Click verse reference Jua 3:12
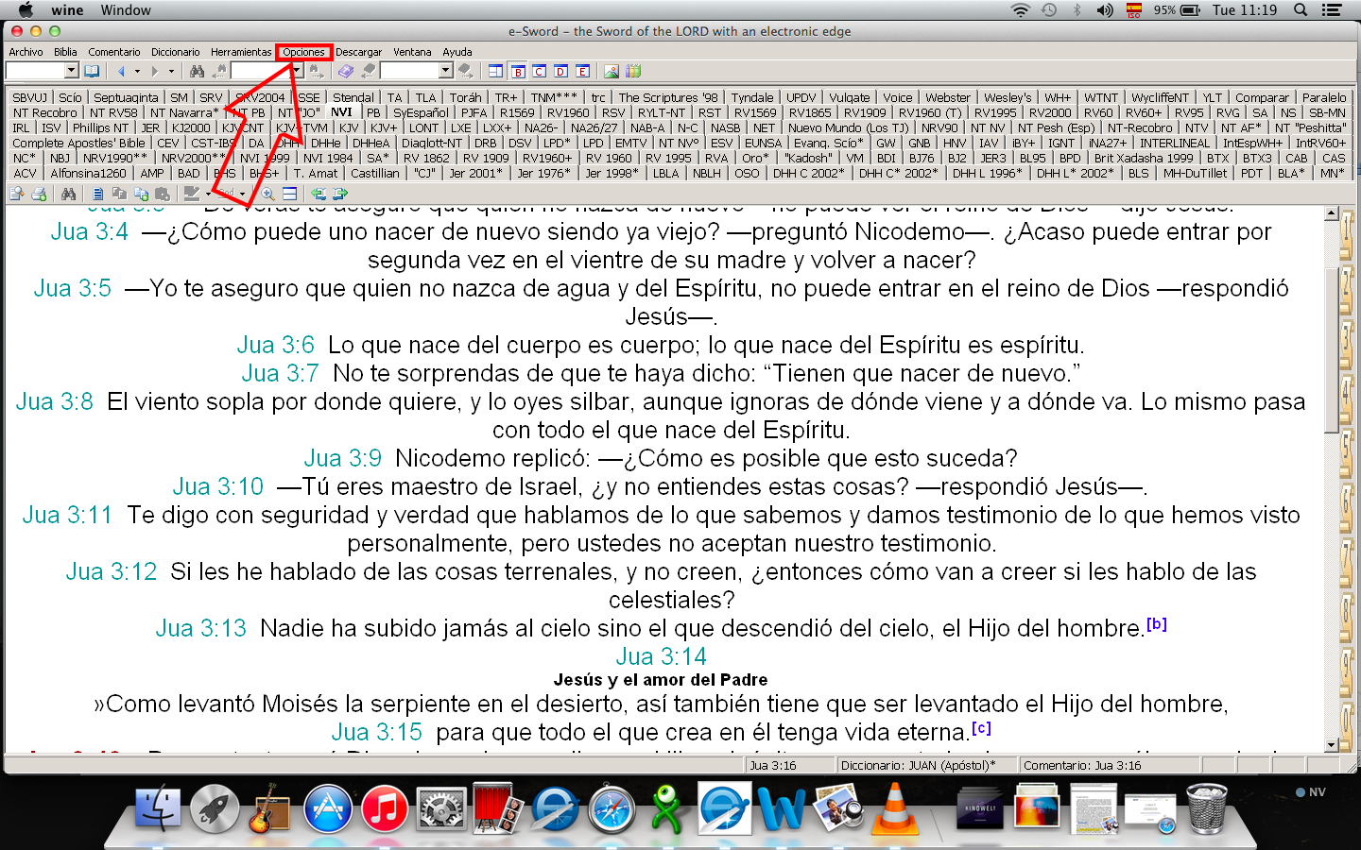1361x850 pixels. (112, 571)
